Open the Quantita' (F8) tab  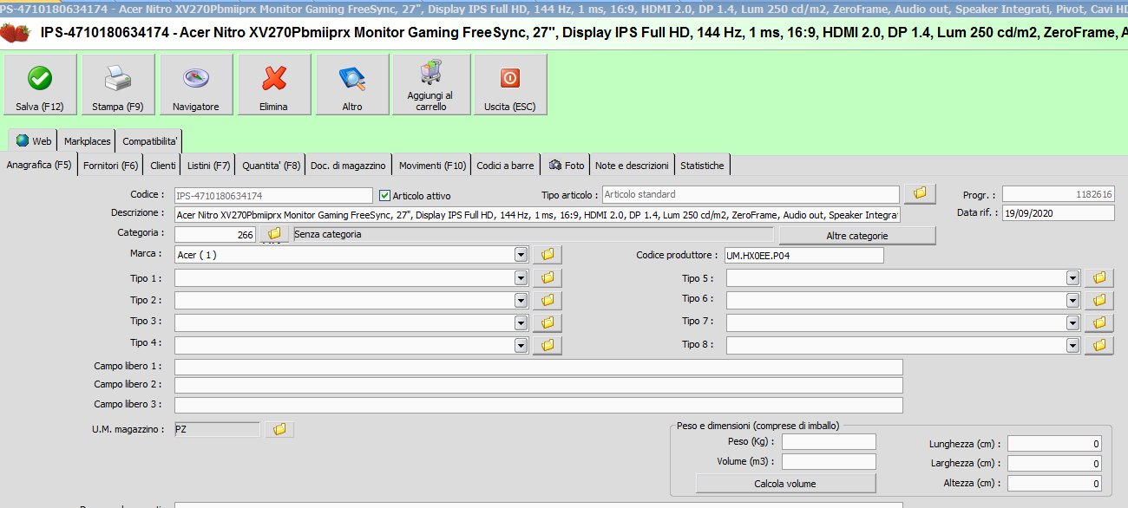pos(272,166)
